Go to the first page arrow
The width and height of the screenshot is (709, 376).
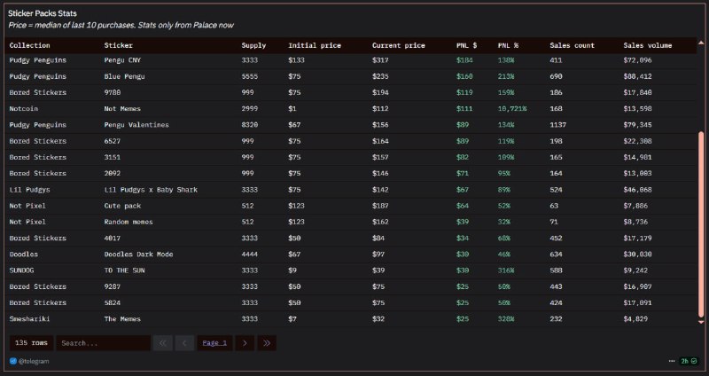(163, 343)
